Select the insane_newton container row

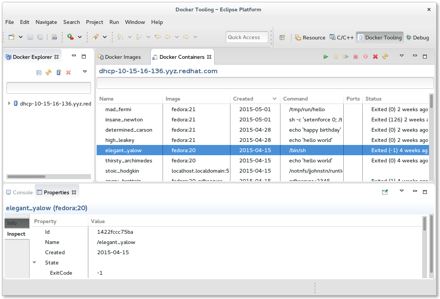(x=263, y=120)
